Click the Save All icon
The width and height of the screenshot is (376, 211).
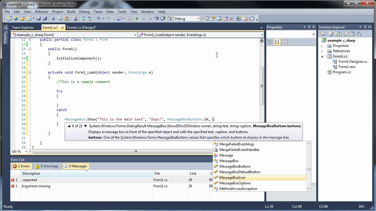point(45,18)
